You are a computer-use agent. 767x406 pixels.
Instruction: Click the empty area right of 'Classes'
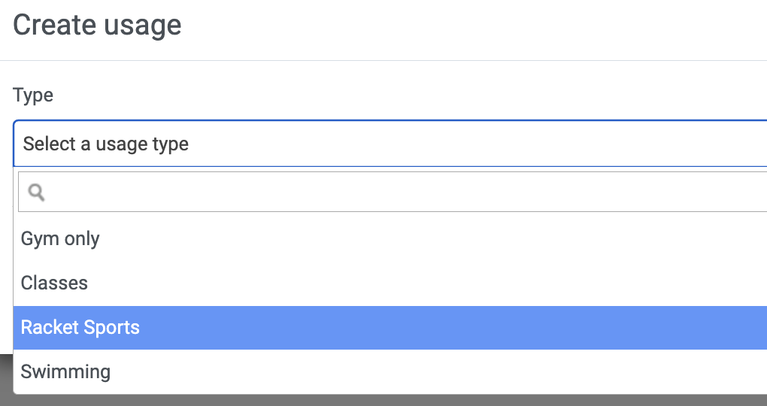426,283
